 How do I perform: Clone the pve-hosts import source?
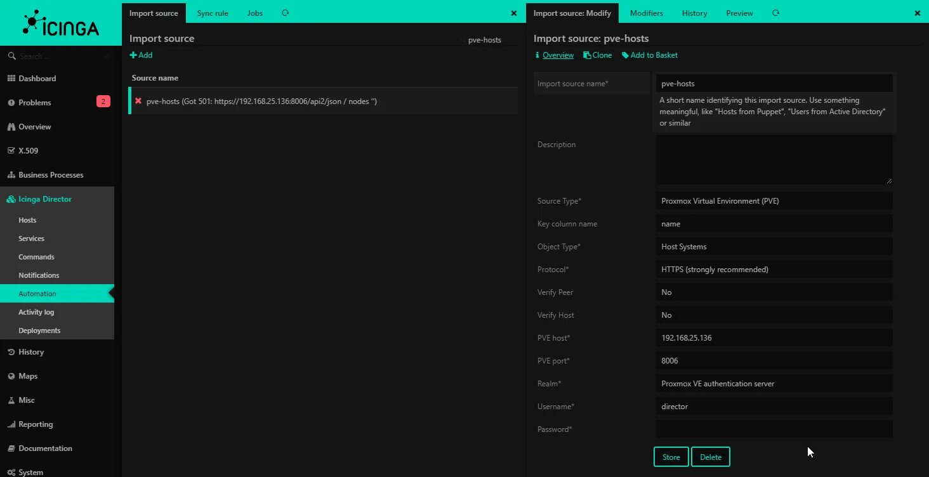598,55
